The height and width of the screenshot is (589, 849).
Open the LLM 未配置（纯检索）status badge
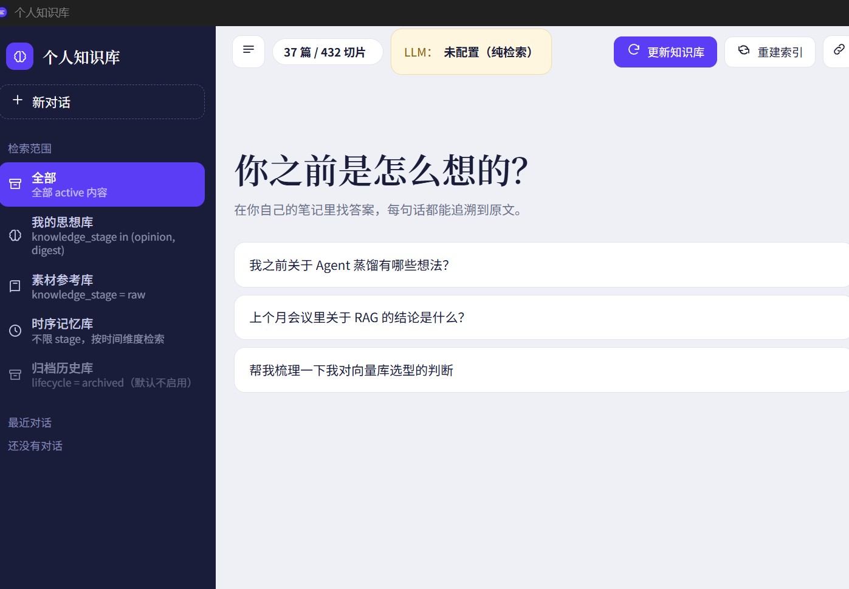tap(471, 52)
